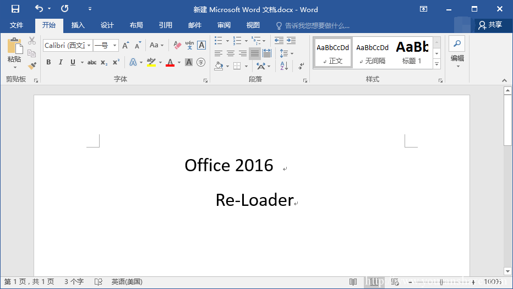
Task: Open the undo history dropdown arrow
Action: click(49, 9)
